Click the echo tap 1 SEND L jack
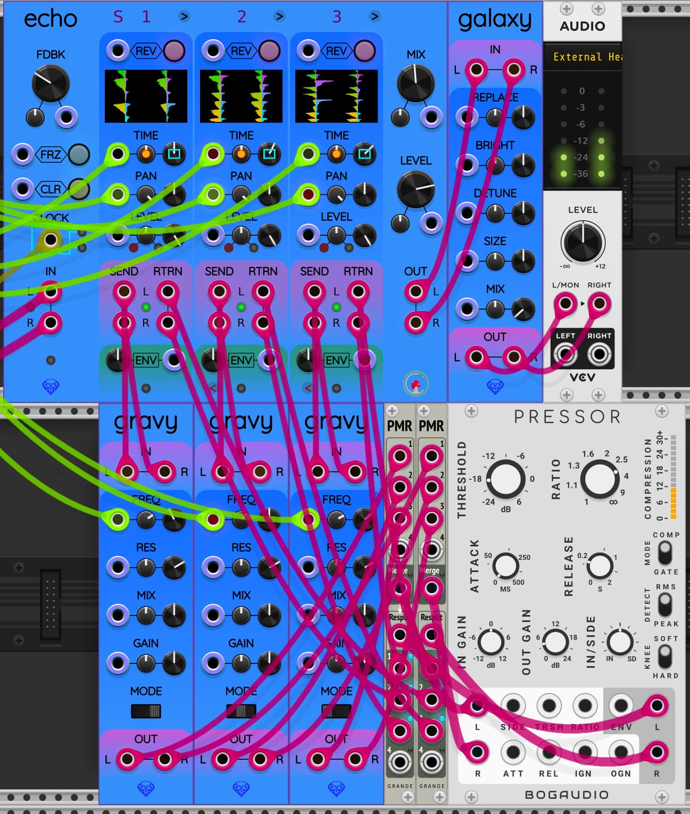Screen dimensions: 690x814 tap(124, 291)
